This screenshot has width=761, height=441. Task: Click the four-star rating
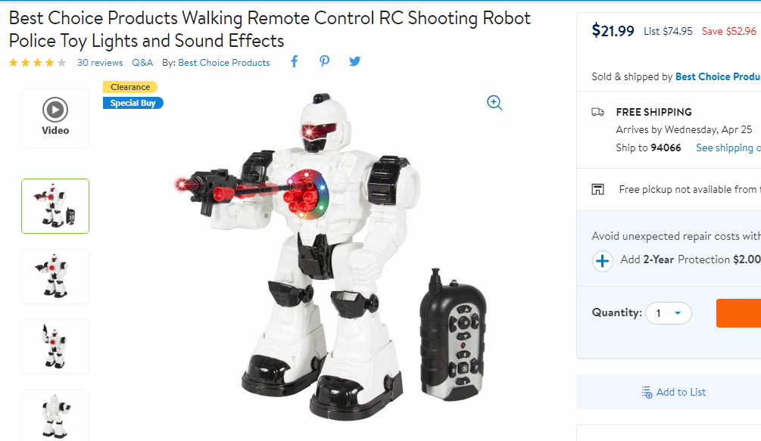37,63
